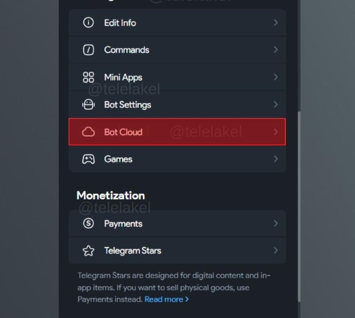The height and width of the screenshot is (318, 355).
Task: Click the Mini Apps grid icon
Action: pos(89,77)
